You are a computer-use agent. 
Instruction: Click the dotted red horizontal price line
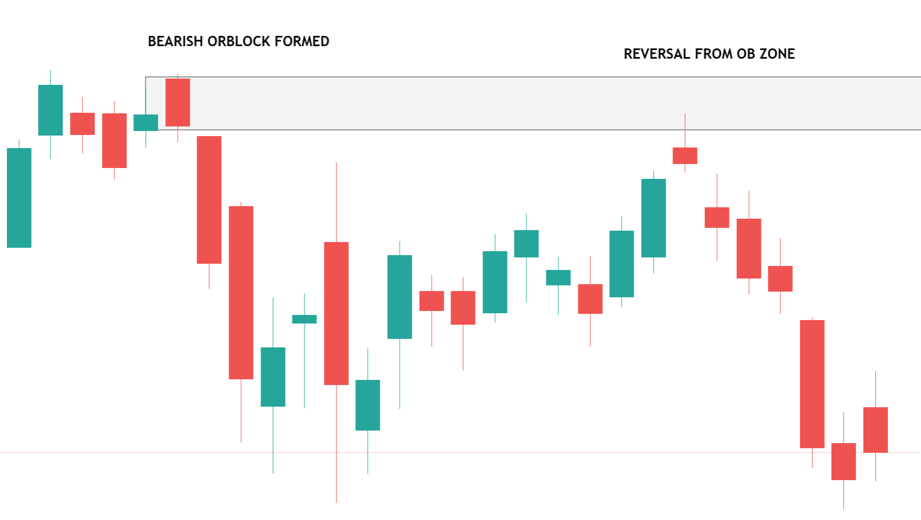coord(460,453)
